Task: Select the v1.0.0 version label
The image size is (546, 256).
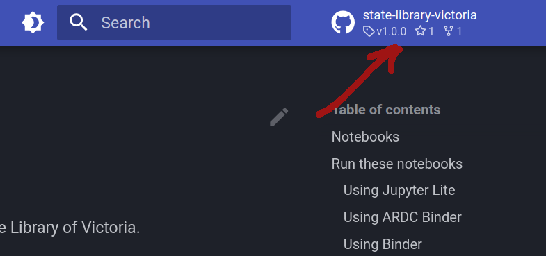Action: [392, 32]
